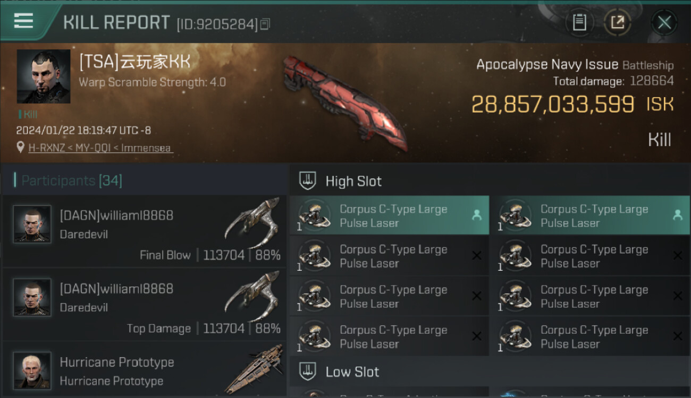
Task: Select the first highlighted Corpus C-Type Pulse Laser
Action: [390, 215]
